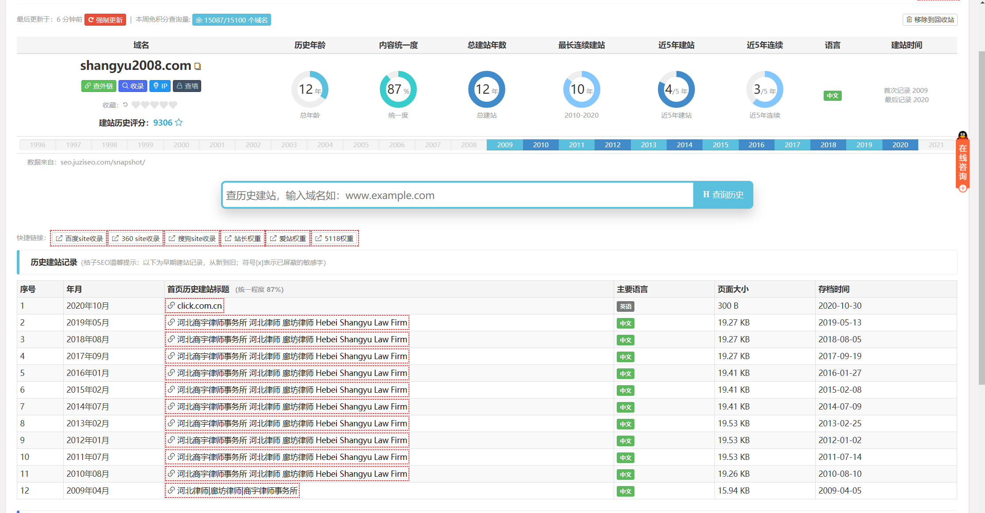The height and width of the screenshot is (513, 985).
Task: Click the 查墙 lock button
Action: pos(187,86)
